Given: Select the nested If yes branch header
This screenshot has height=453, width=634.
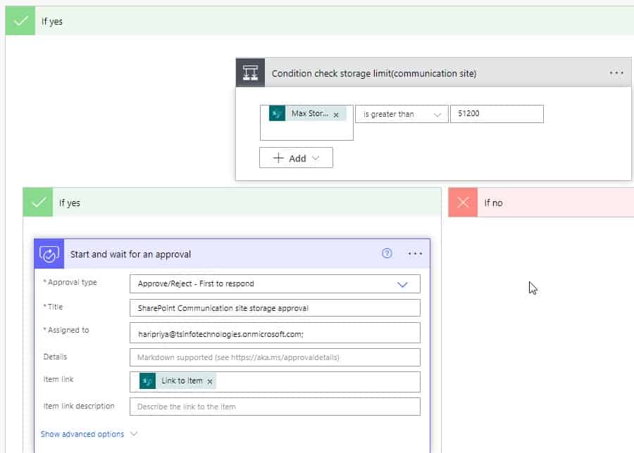Looking at the screenshot, I should coord(232,203).
